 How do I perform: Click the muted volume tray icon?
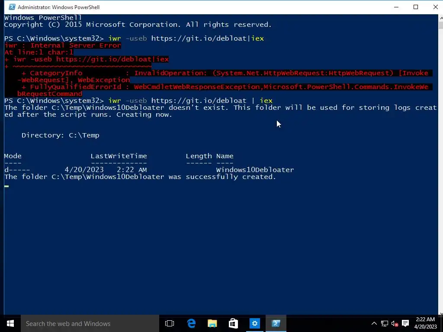[395, 323]
